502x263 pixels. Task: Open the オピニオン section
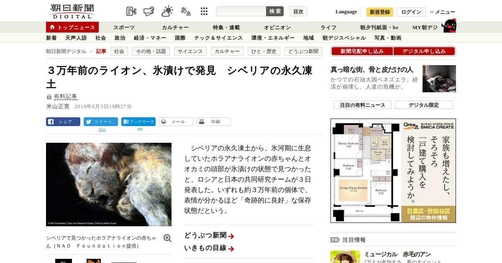pyautogui.click(x=277, y=28)
